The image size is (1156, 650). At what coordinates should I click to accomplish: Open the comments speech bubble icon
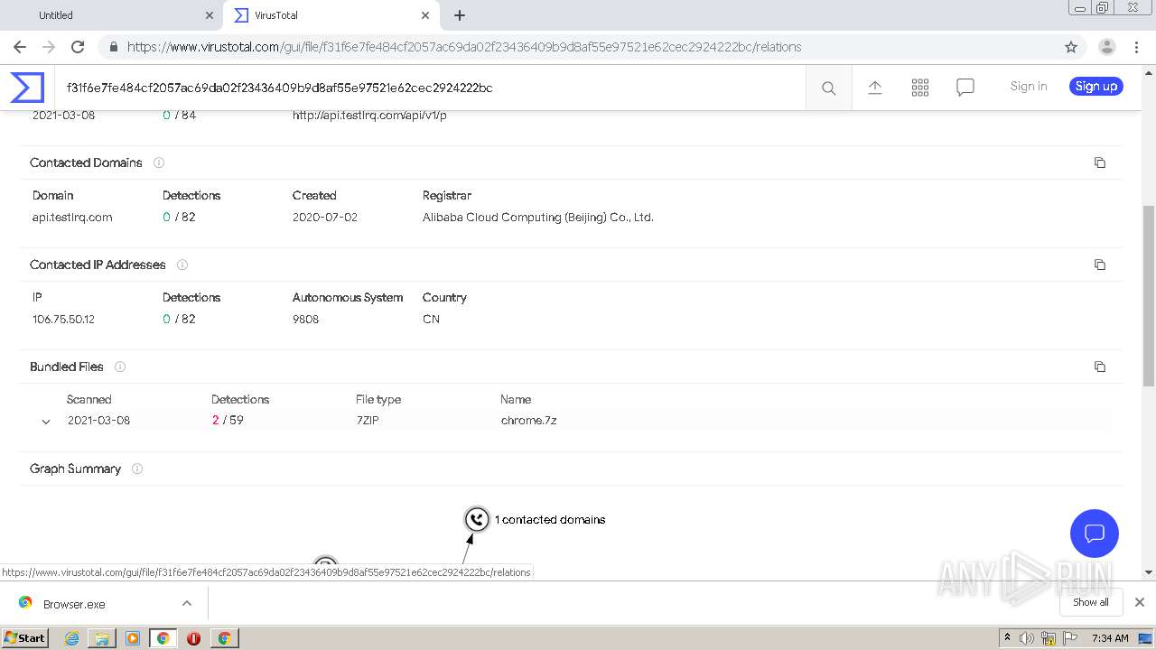click(965, 88)
